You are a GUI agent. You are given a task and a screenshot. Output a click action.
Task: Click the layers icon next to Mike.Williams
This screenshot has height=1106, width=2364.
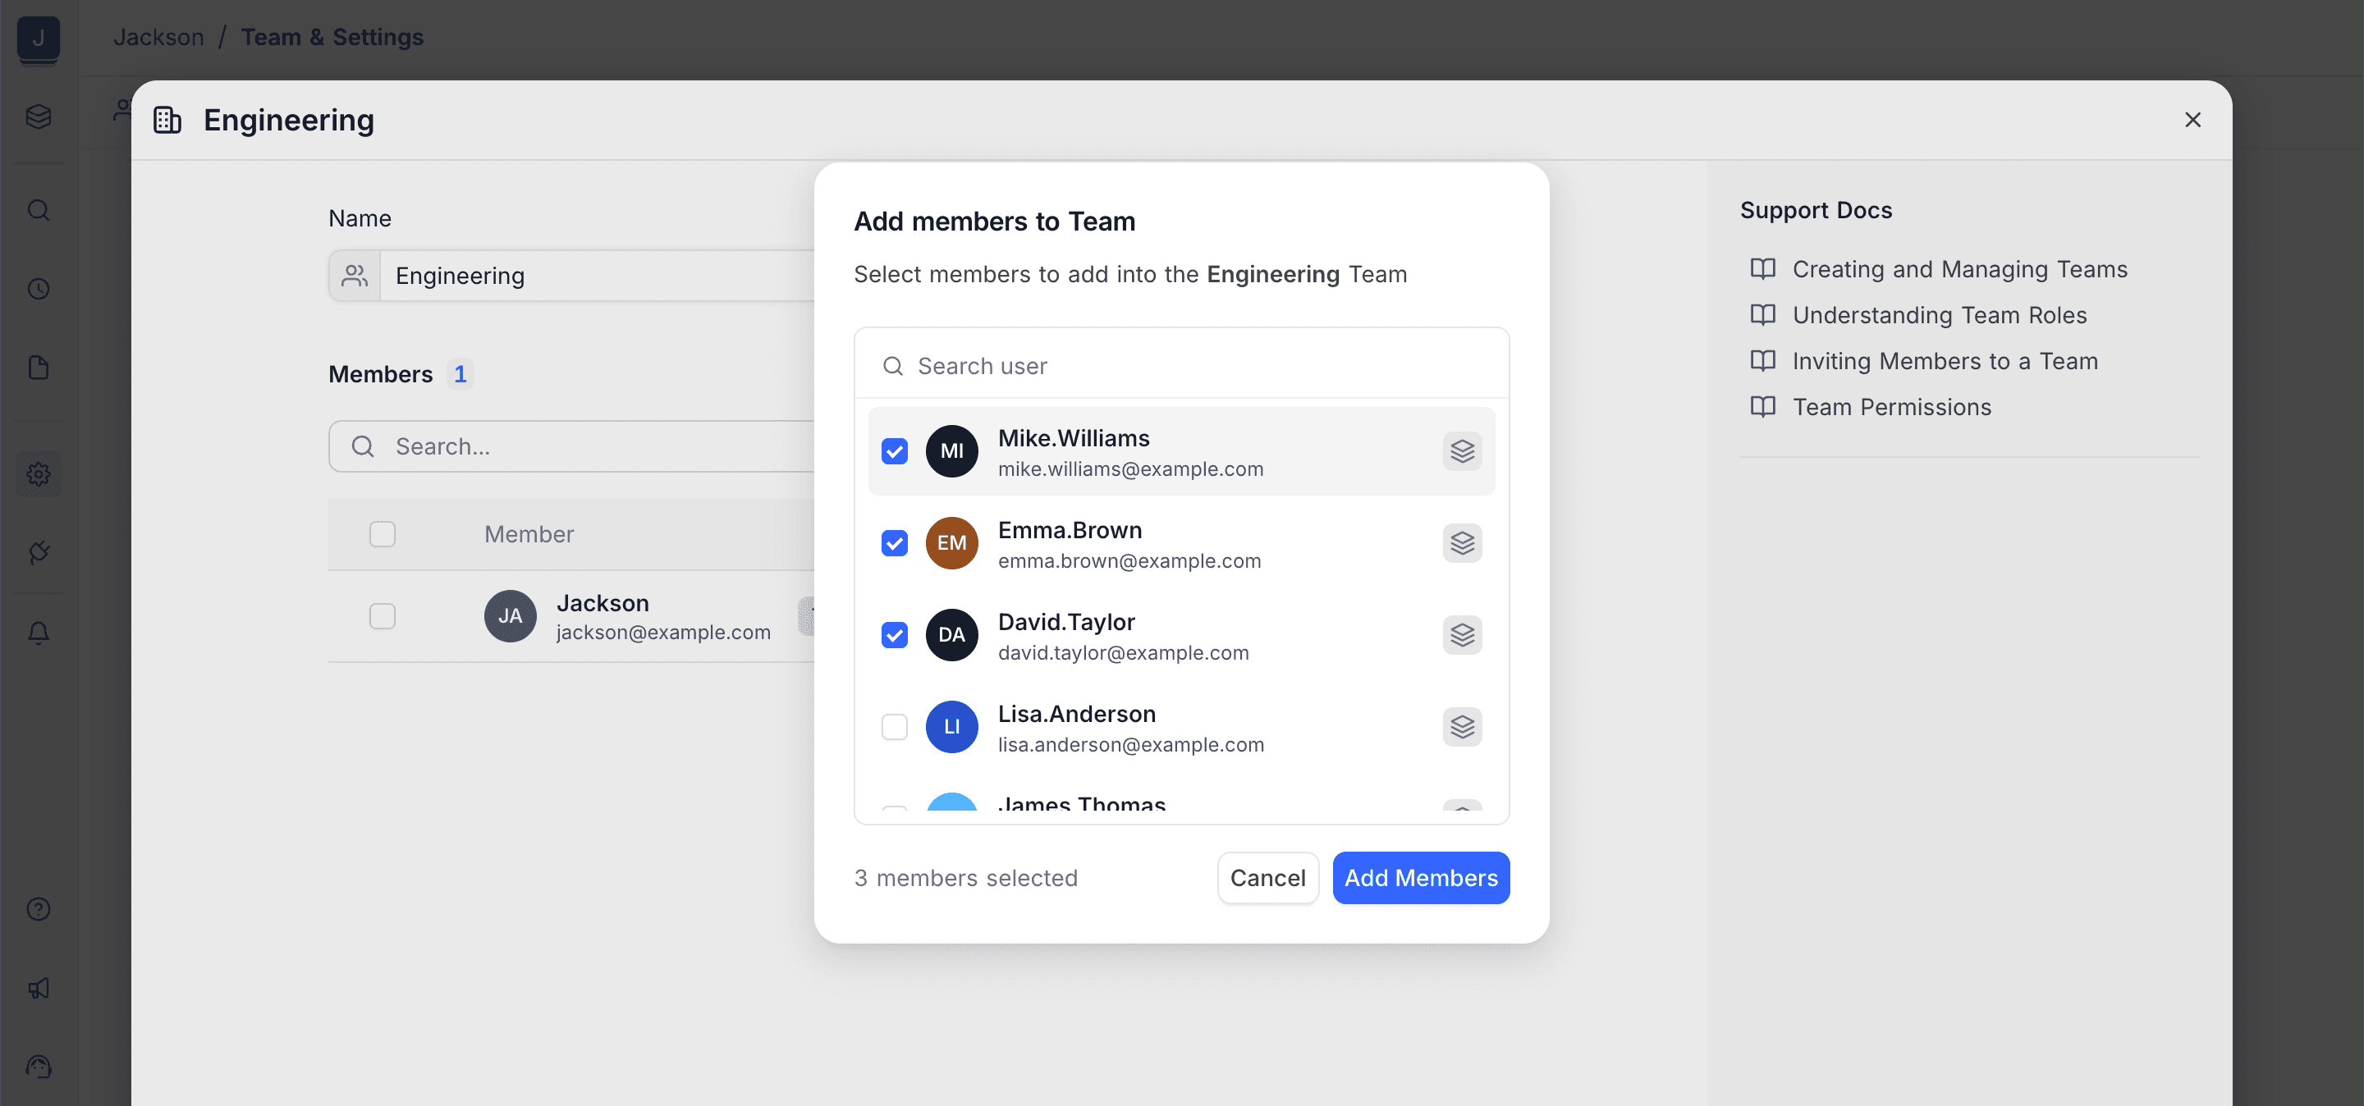coord(1462,451)
